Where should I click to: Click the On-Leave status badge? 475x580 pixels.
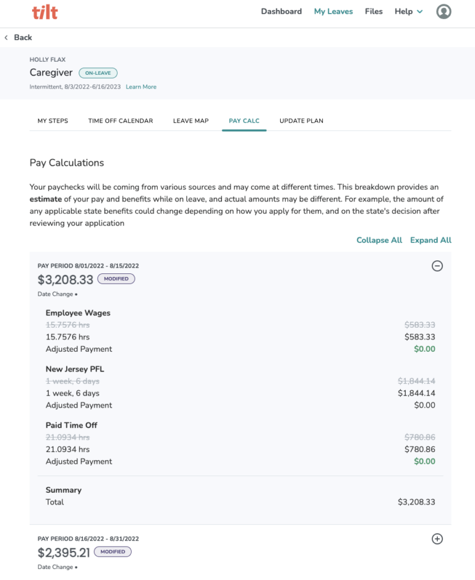pyautogui.click(x=98, y=73)
